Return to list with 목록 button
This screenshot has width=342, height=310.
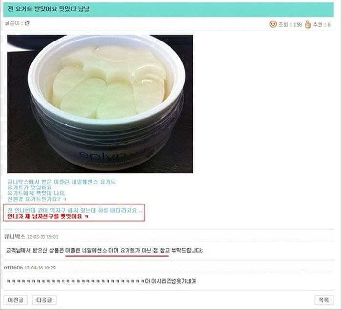pos(324,300)
